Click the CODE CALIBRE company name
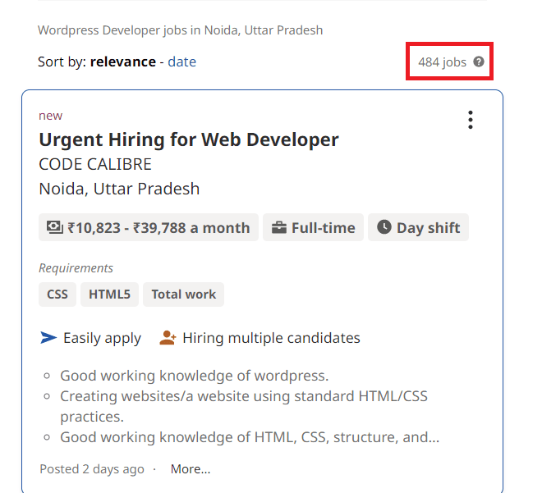This screenshot has height=493, width=542. pos(95,164)
